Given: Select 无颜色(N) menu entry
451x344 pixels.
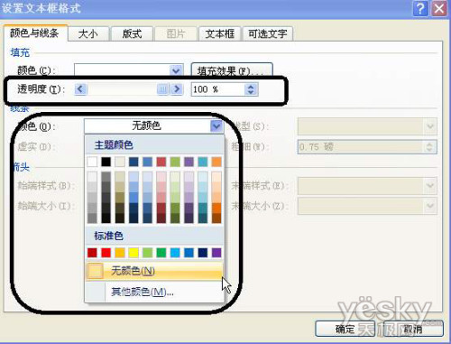Looking at the screenshot, I should click(x=154, y=271).
